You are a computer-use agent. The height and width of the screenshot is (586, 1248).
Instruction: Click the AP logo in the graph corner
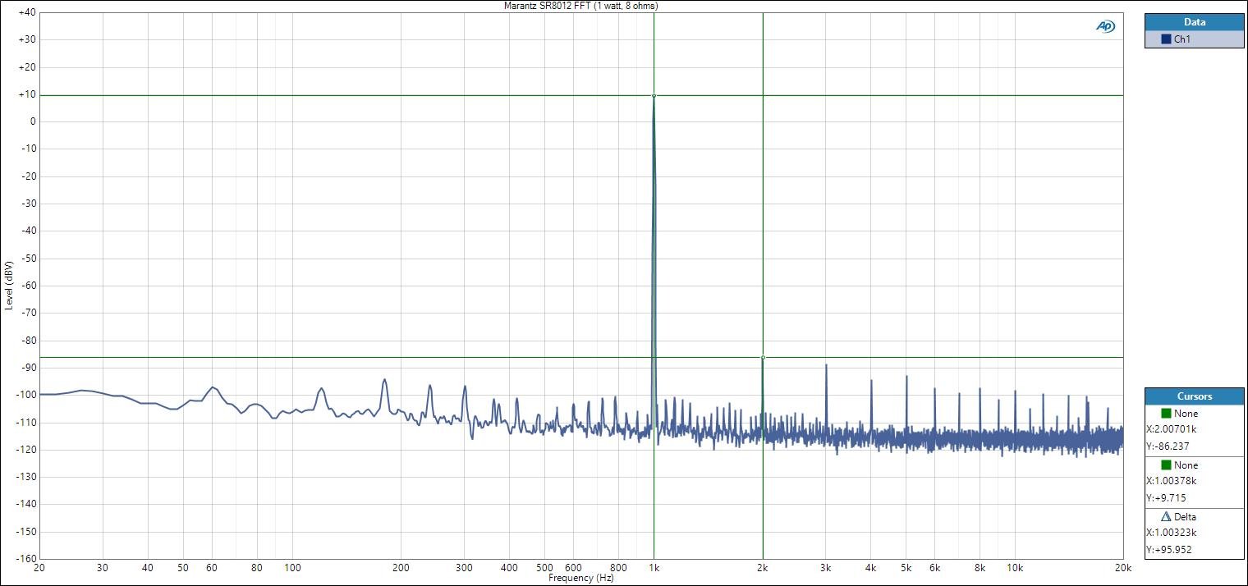(1105, 26)
